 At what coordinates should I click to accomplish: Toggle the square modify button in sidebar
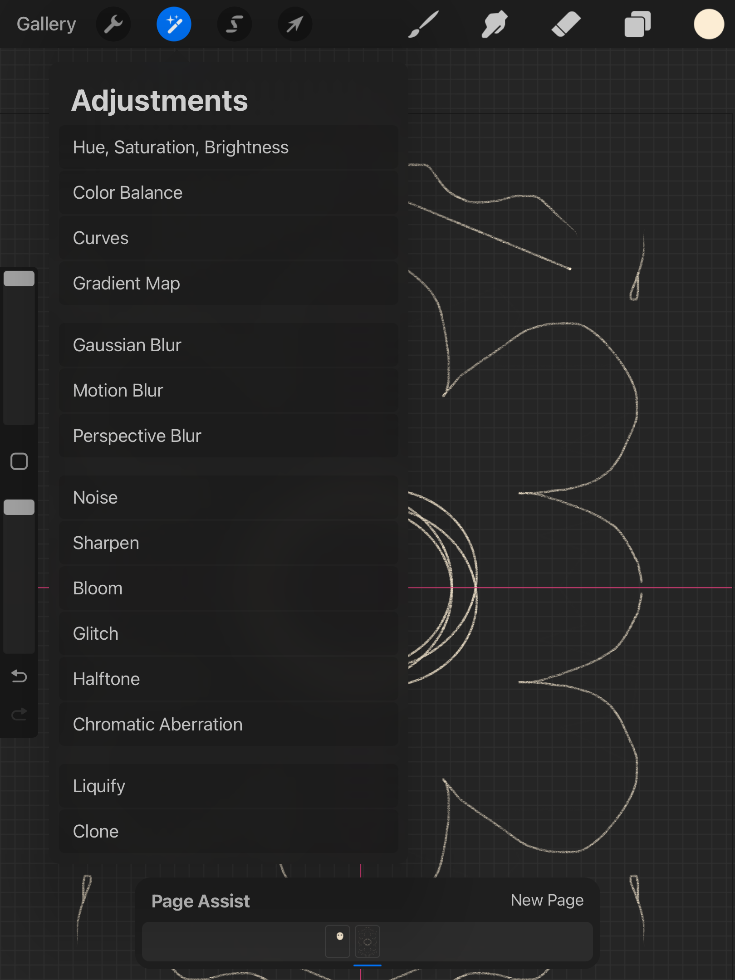19,461
